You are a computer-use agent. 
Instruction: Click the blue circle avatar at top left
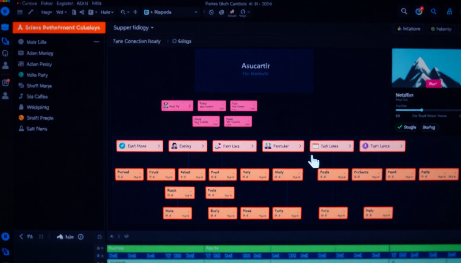[5, 12]
